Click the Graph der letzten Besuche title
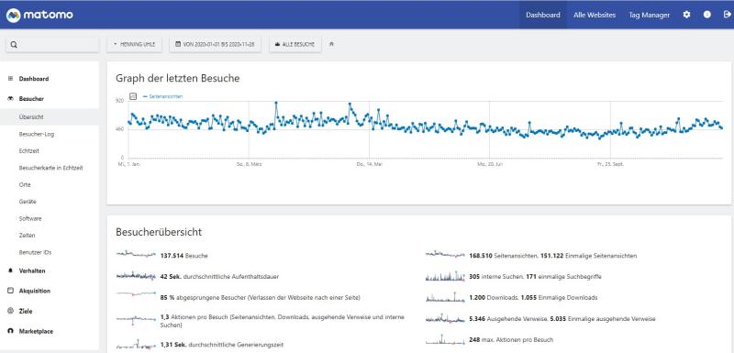Screen dimensions: 734x353 coord(177,79)
